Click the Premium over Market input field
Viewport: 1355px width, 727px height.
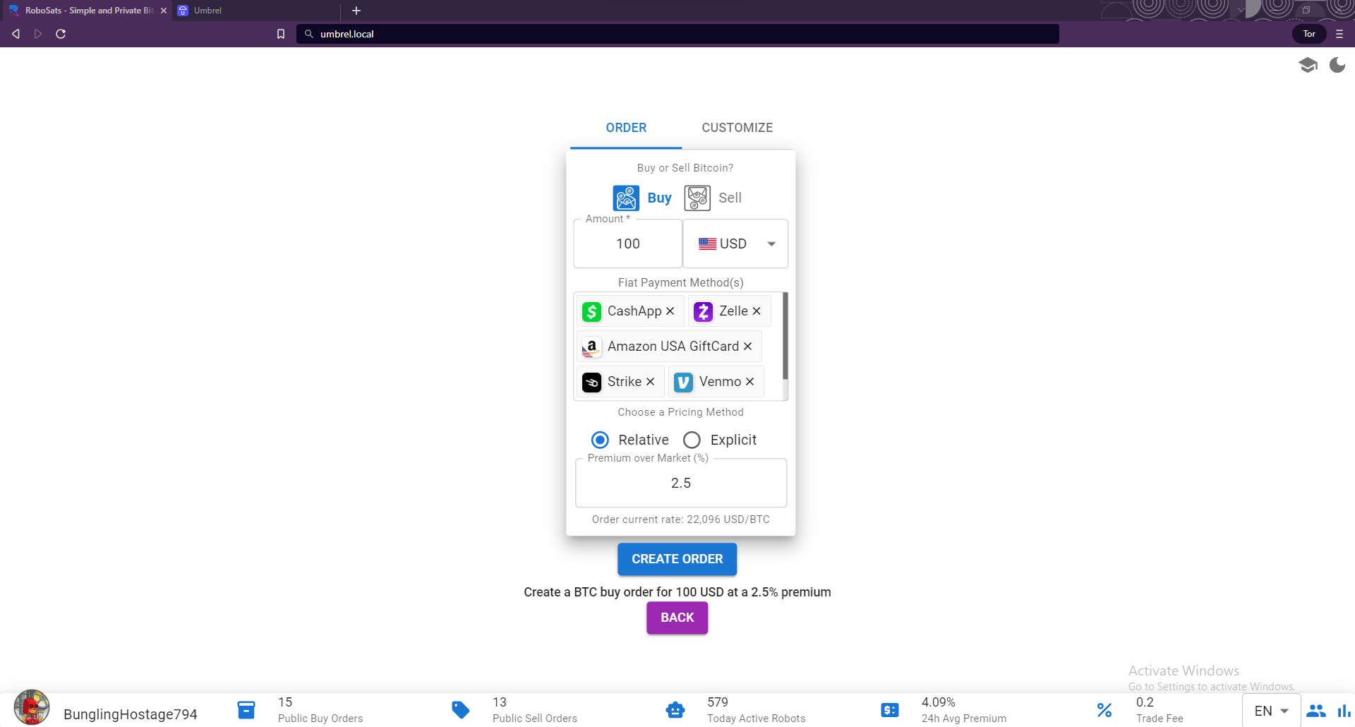[x=680, y=483]
